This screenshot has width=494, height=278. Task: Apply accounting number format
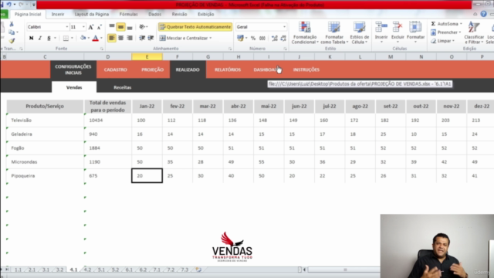240,38
